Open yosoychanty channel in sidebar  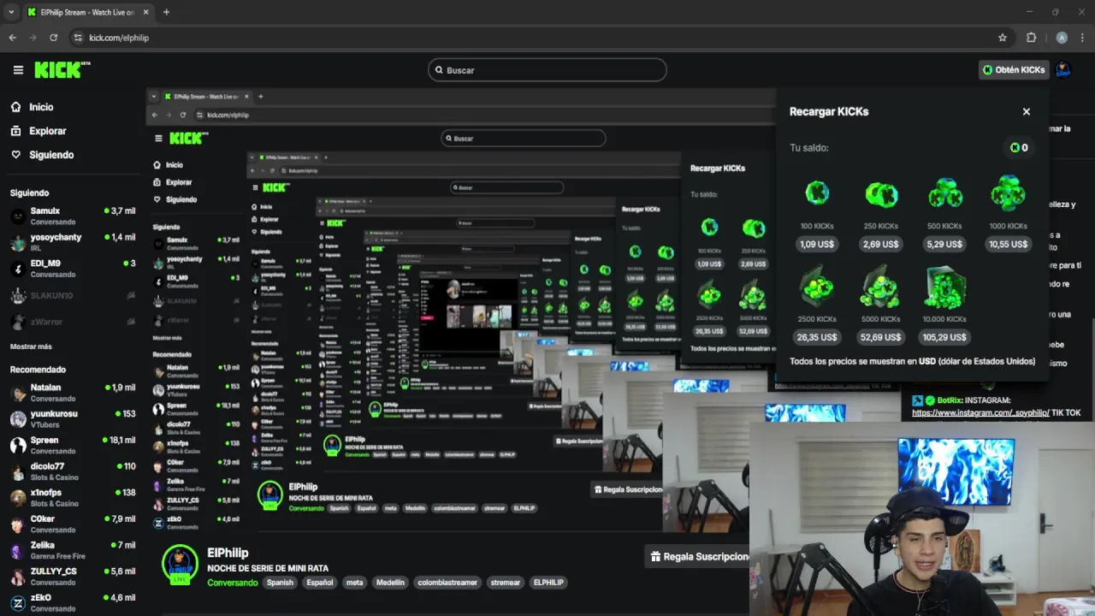click(x=72, y=242)
